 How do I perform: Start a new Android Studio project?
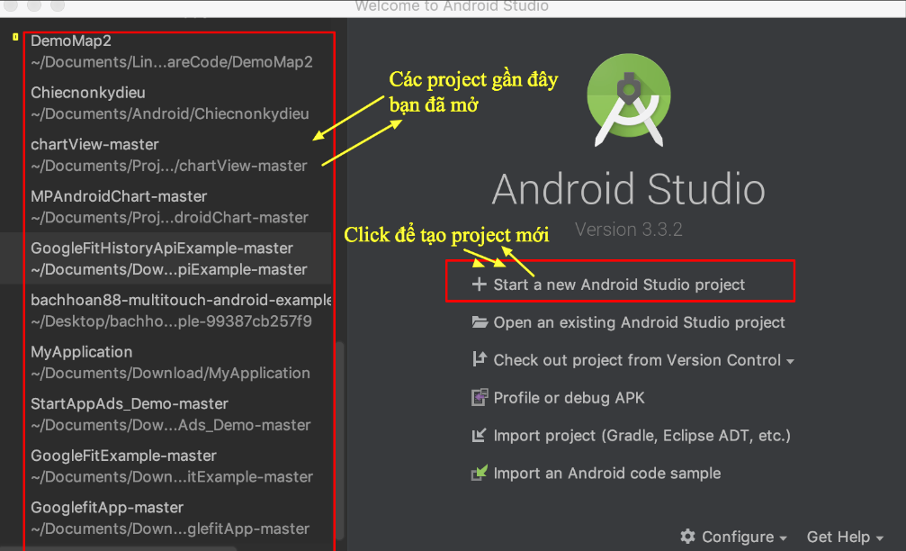619,285
